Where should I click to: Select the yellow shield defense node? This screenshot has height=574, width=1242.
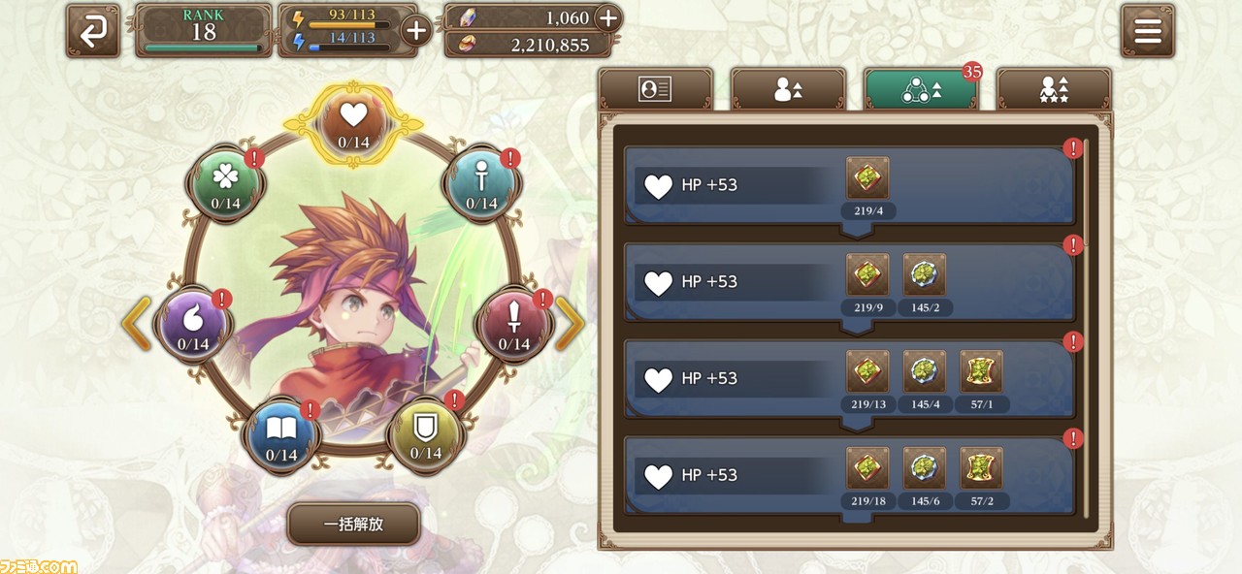click(425, 432)
